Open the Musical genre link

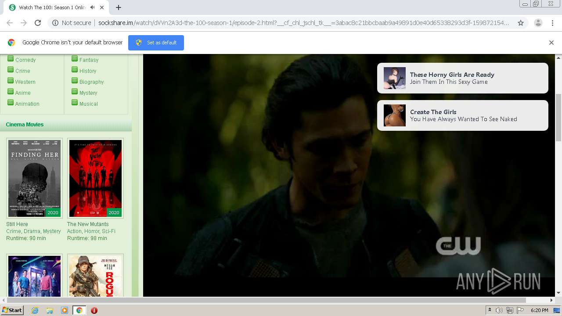pyautogui.click(x=89, y=104)
